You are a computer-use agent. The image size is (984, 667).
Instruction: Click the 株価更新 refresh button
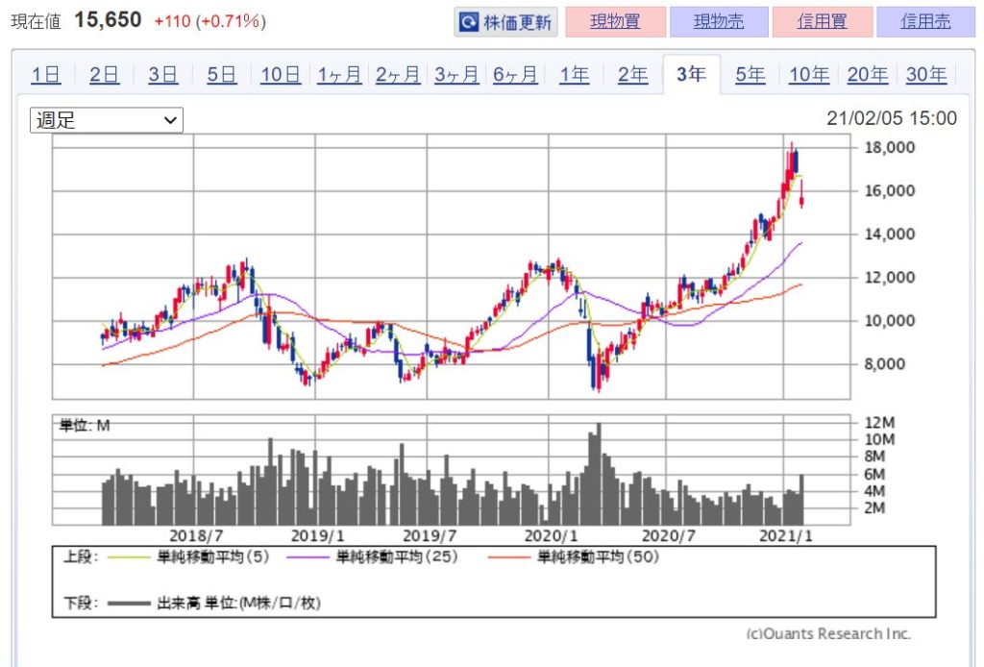[x=505, y=22]
